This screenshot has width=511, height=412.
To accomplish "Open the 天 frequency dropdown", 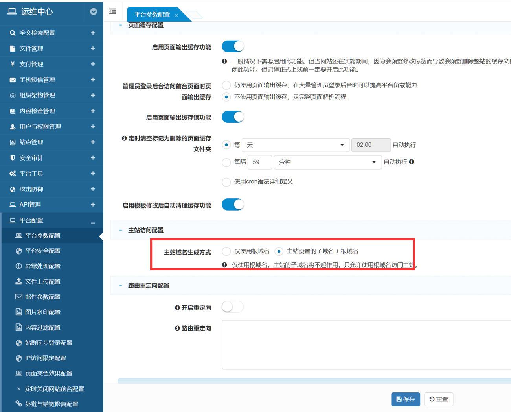I will pos(296,145).
